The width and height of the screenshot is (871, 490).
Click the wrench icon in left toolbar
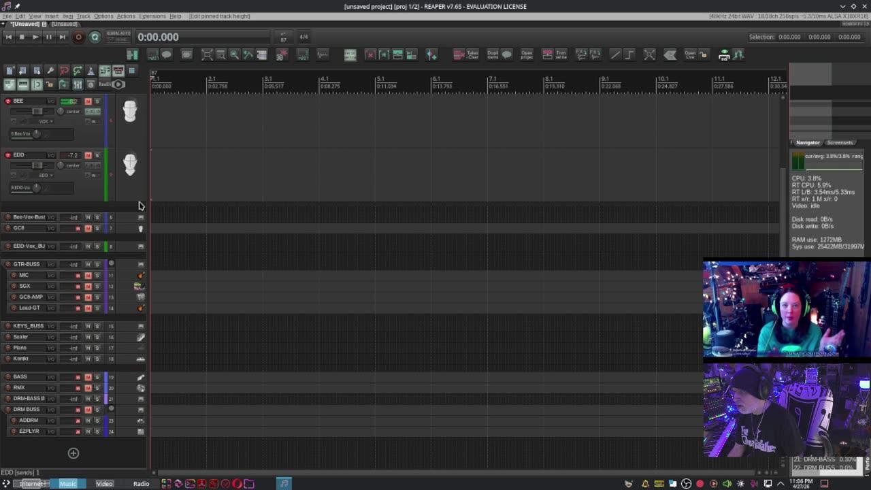pos(50,71)
